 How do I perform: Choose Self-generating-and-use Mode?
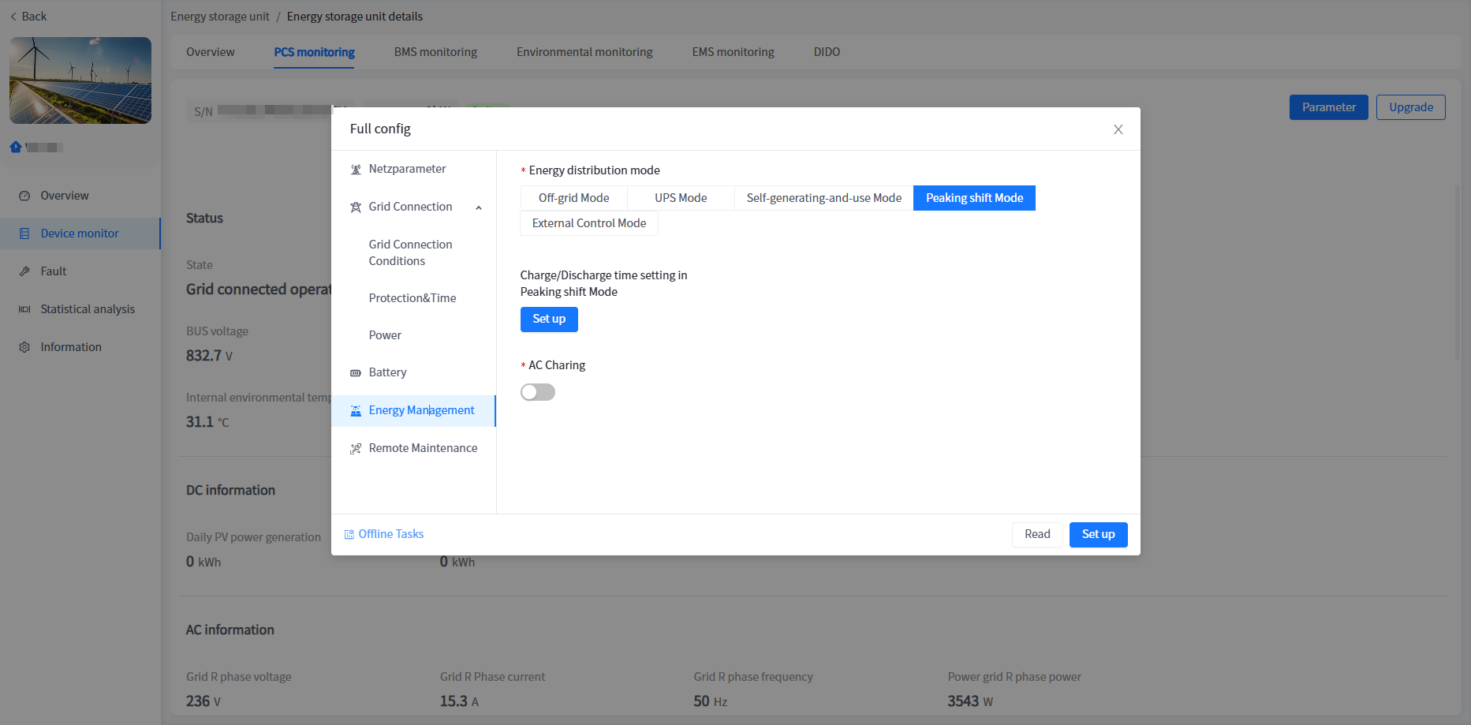(823, 198)
